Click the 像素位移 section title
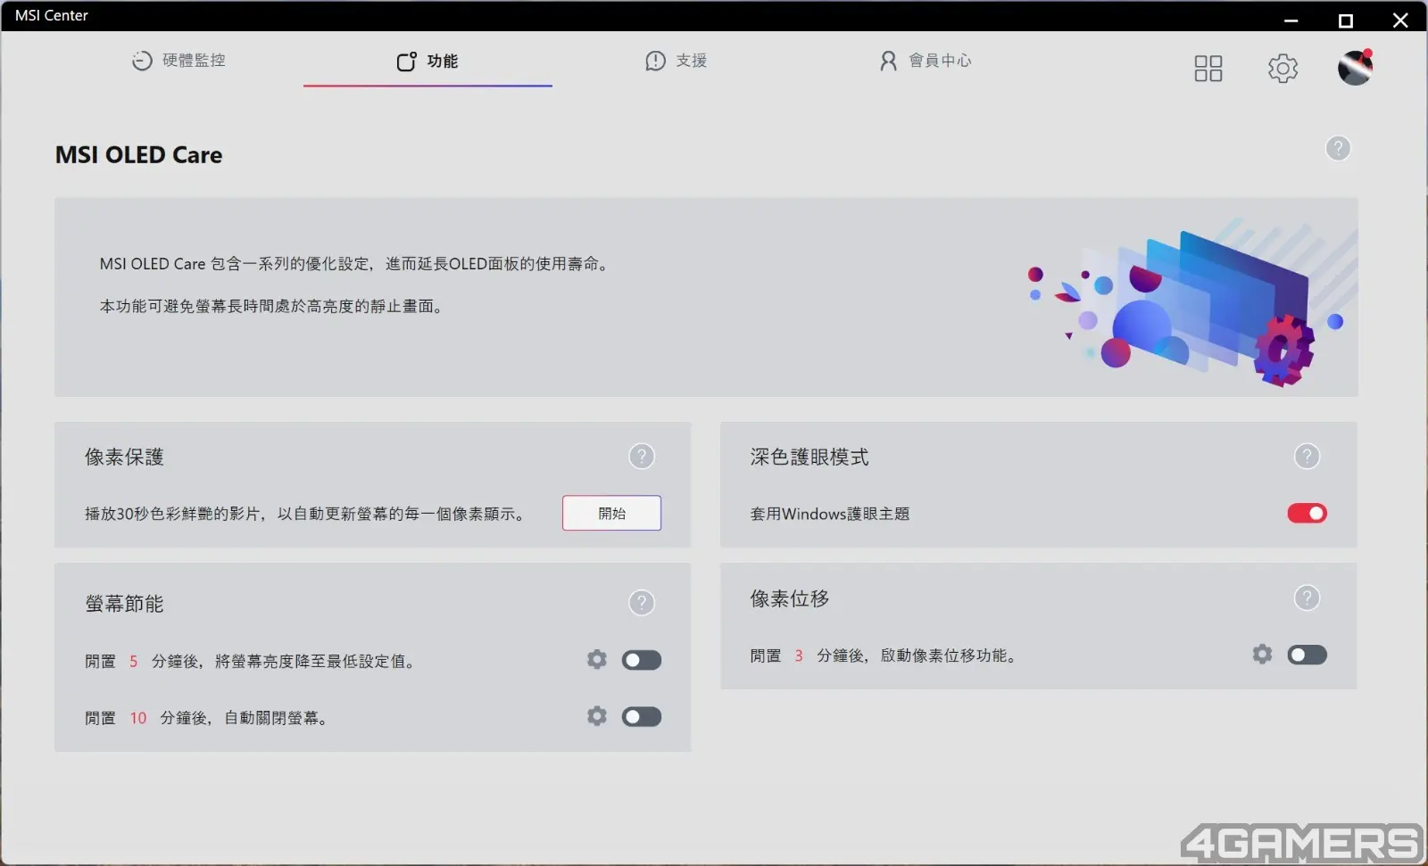This screenshot has width=1428, height=866. pos(790,598)
